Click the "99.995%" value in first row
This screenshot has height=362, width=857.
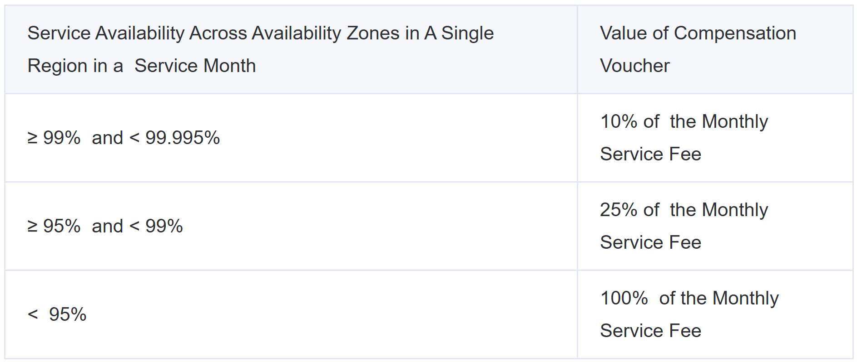(182, 138)
